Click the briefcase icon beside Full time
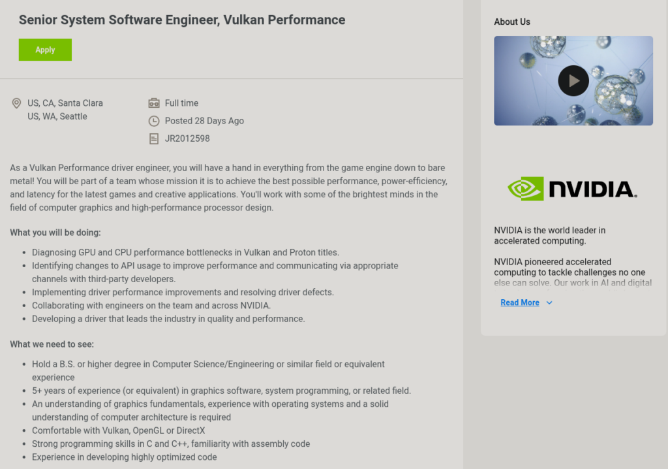 154,103
